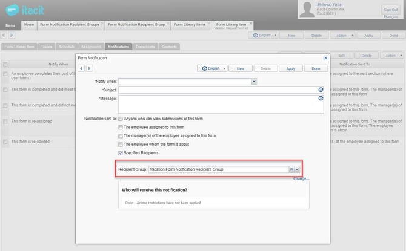Select the 'An employee completes their part' row checkbox

[x=5, y=74]
